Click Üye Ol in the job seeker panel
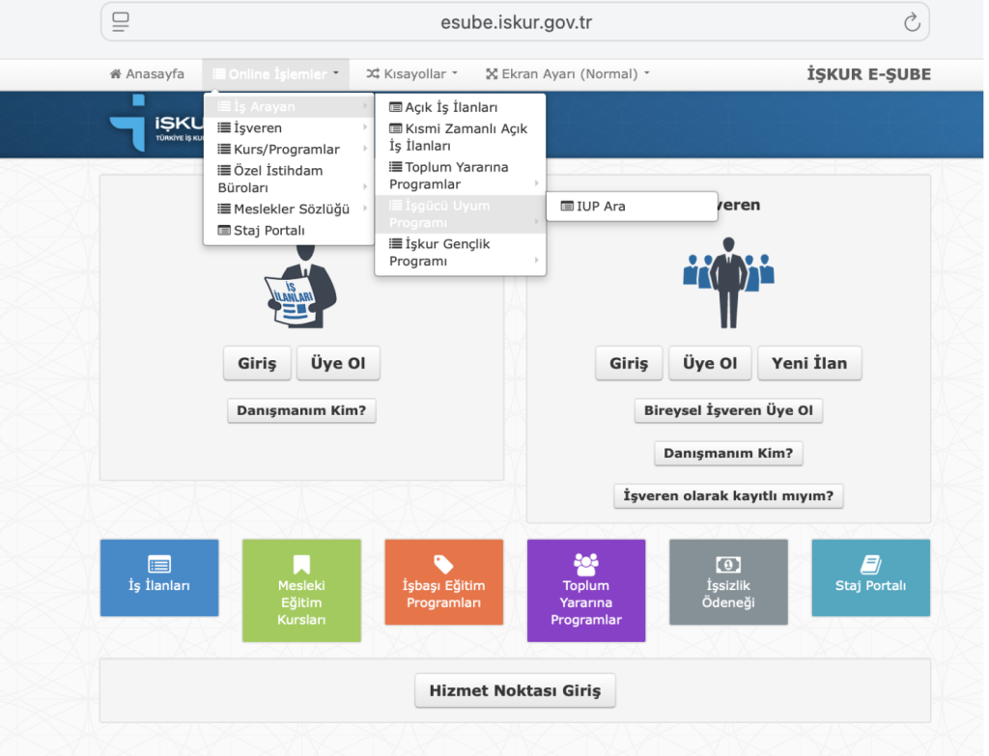The width and height of the screenshot is (989, 756). click(338, 363)
